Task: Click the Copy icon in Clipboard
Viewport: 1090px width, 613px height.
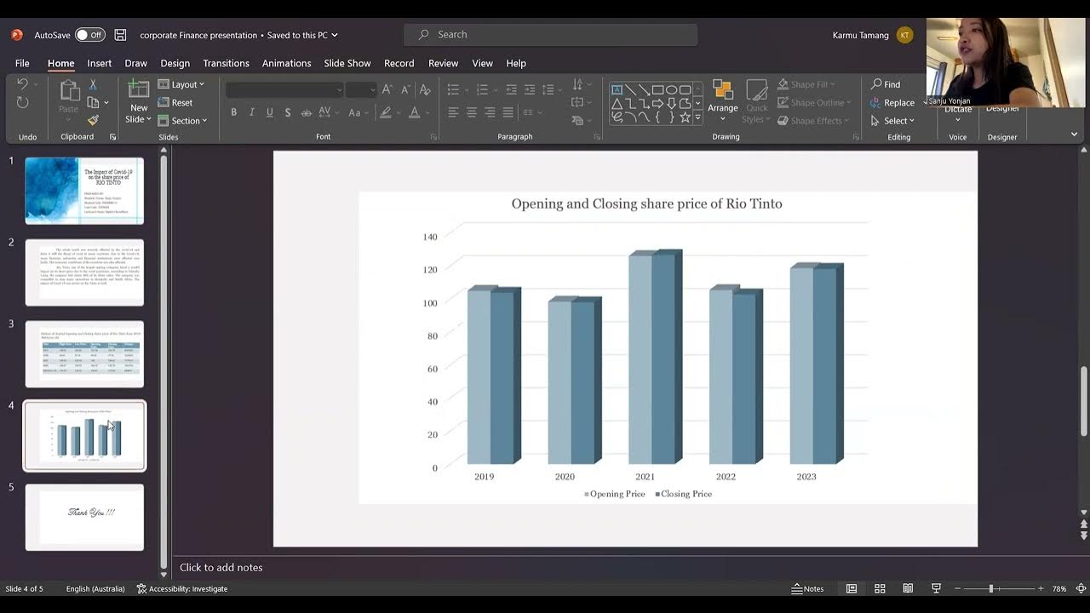Action: [x=93, y=102]
